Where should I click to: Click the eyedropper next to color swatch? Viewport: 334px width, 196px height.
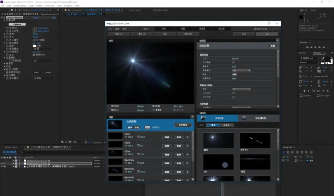click(x=39, y=46)
